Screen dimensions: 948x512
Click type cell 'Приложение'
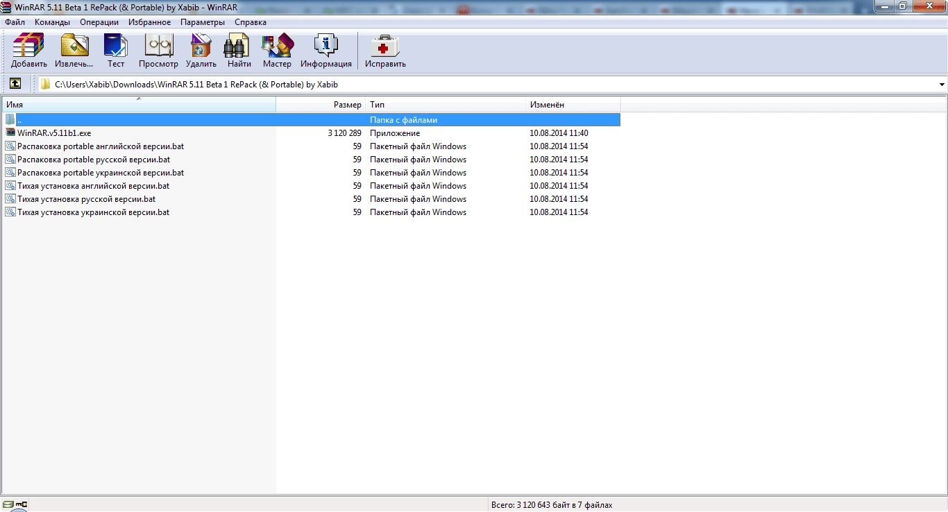point(395,133)
